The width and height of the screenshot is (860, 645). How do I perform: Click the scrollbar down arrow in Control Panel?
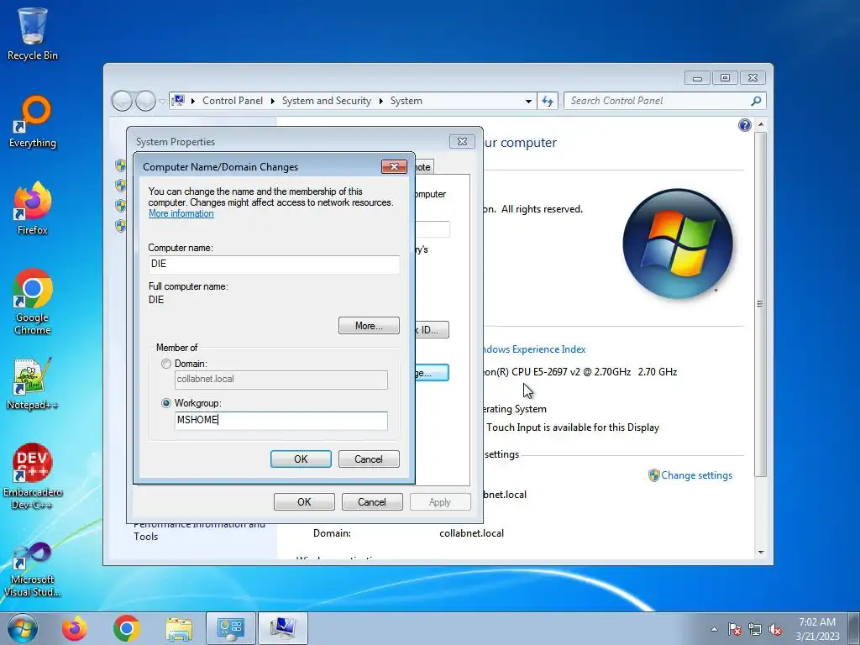(x=761, y=553)
